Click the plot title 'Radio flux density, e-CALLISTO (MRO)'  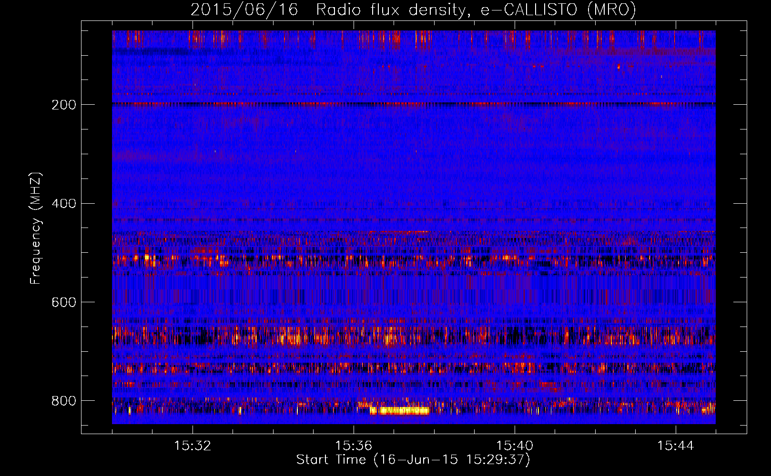(x=476, y=10)
